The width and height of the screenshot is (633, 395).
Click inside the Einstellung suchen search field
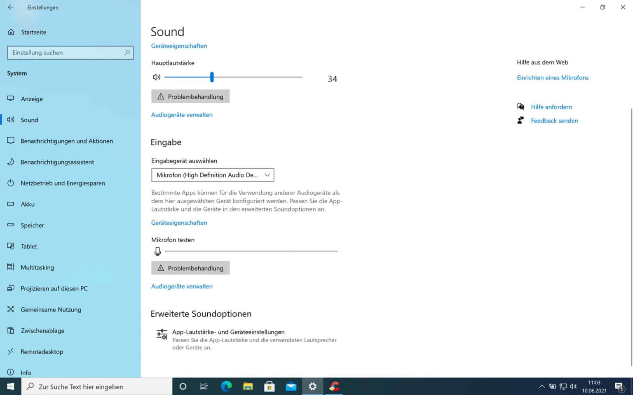pos(70,53)
